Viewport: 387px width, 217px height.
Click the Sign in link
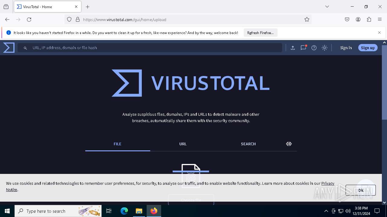pyautogui.click(x=346, y=48)
